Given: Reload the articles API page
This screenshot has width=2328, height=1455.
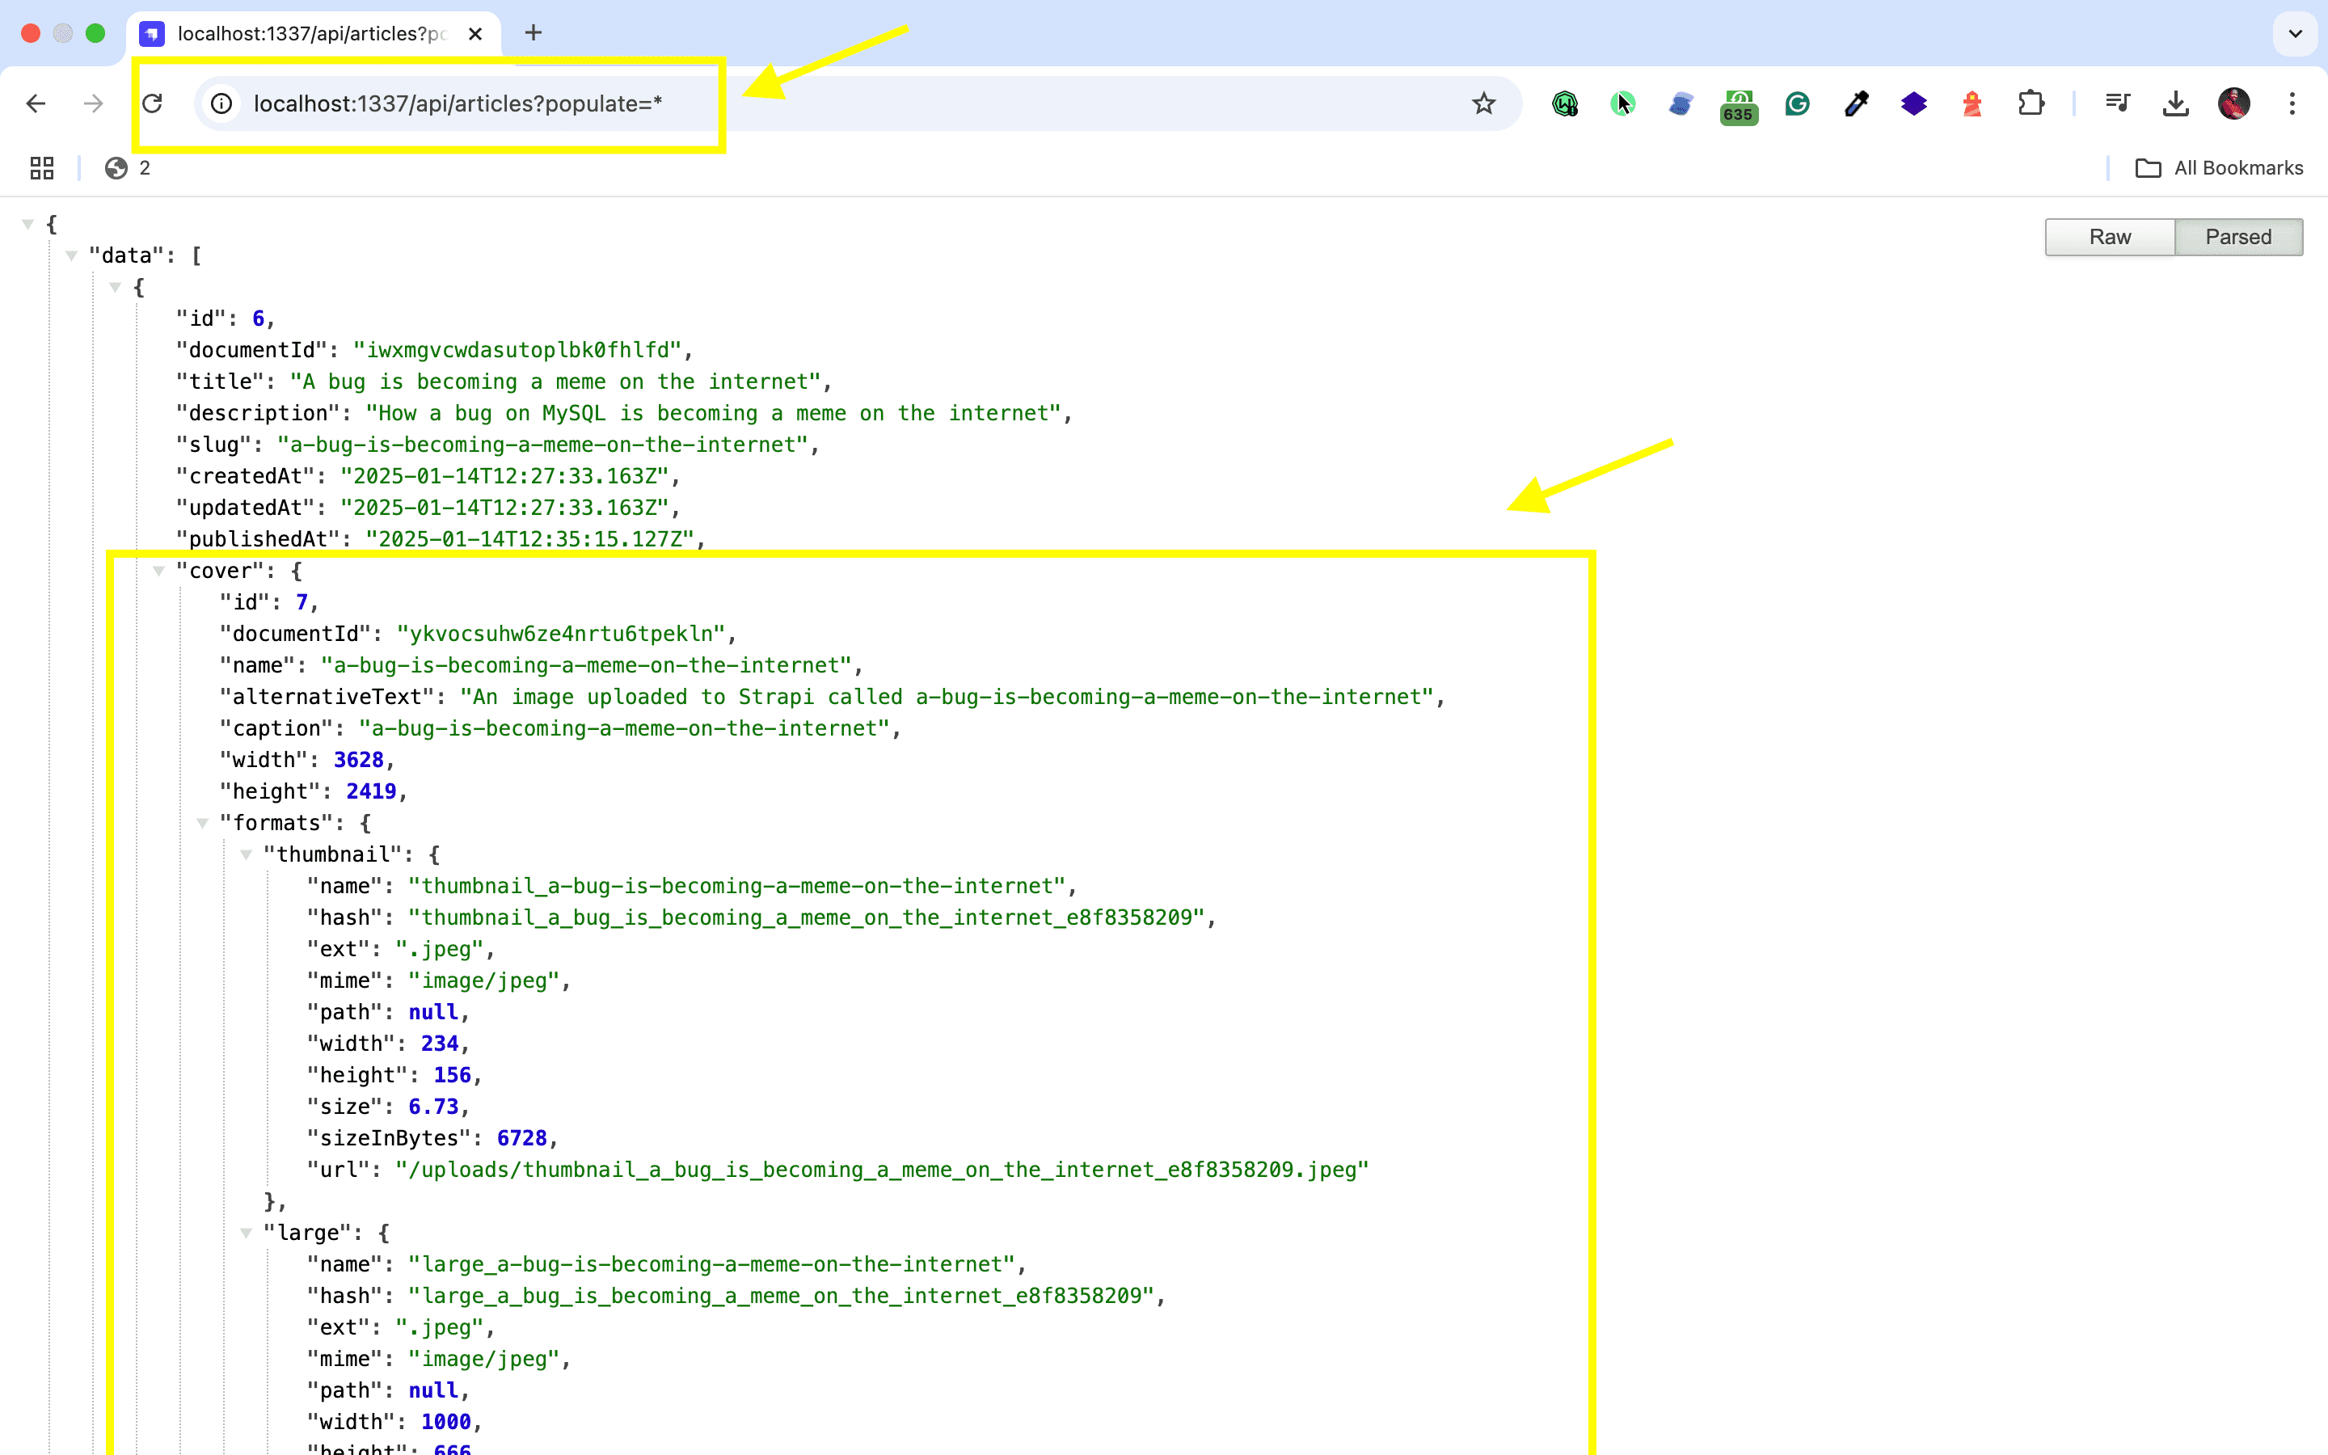Looking at the screenshot, I should [x=152, y=103].
